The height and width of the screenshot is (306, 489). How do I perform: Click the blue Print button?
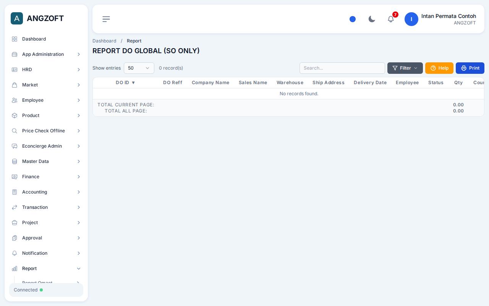click(x=470, y=68)
